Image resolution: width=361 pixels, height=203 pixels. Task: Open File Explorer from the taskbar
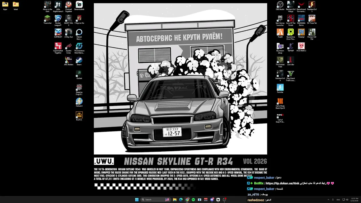pos(175,200)
